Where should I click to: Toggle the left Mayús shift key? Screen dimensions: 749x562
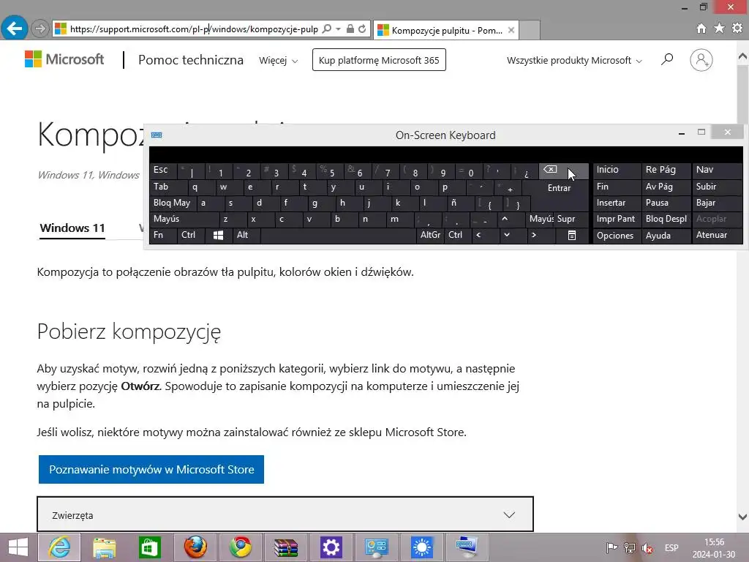coord(184,219)
